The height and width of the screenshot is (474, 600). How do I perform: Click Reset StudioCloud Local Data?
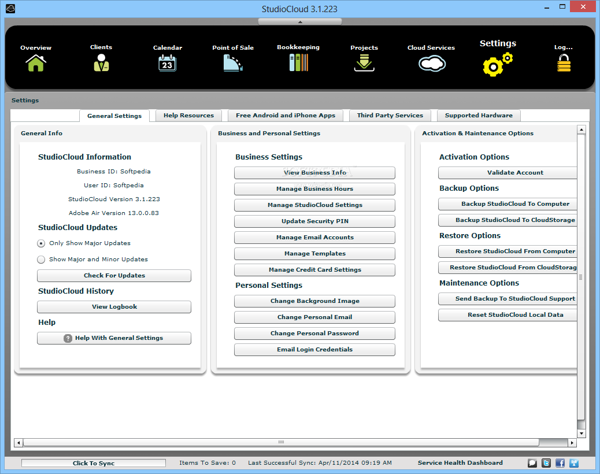(508, 315)
